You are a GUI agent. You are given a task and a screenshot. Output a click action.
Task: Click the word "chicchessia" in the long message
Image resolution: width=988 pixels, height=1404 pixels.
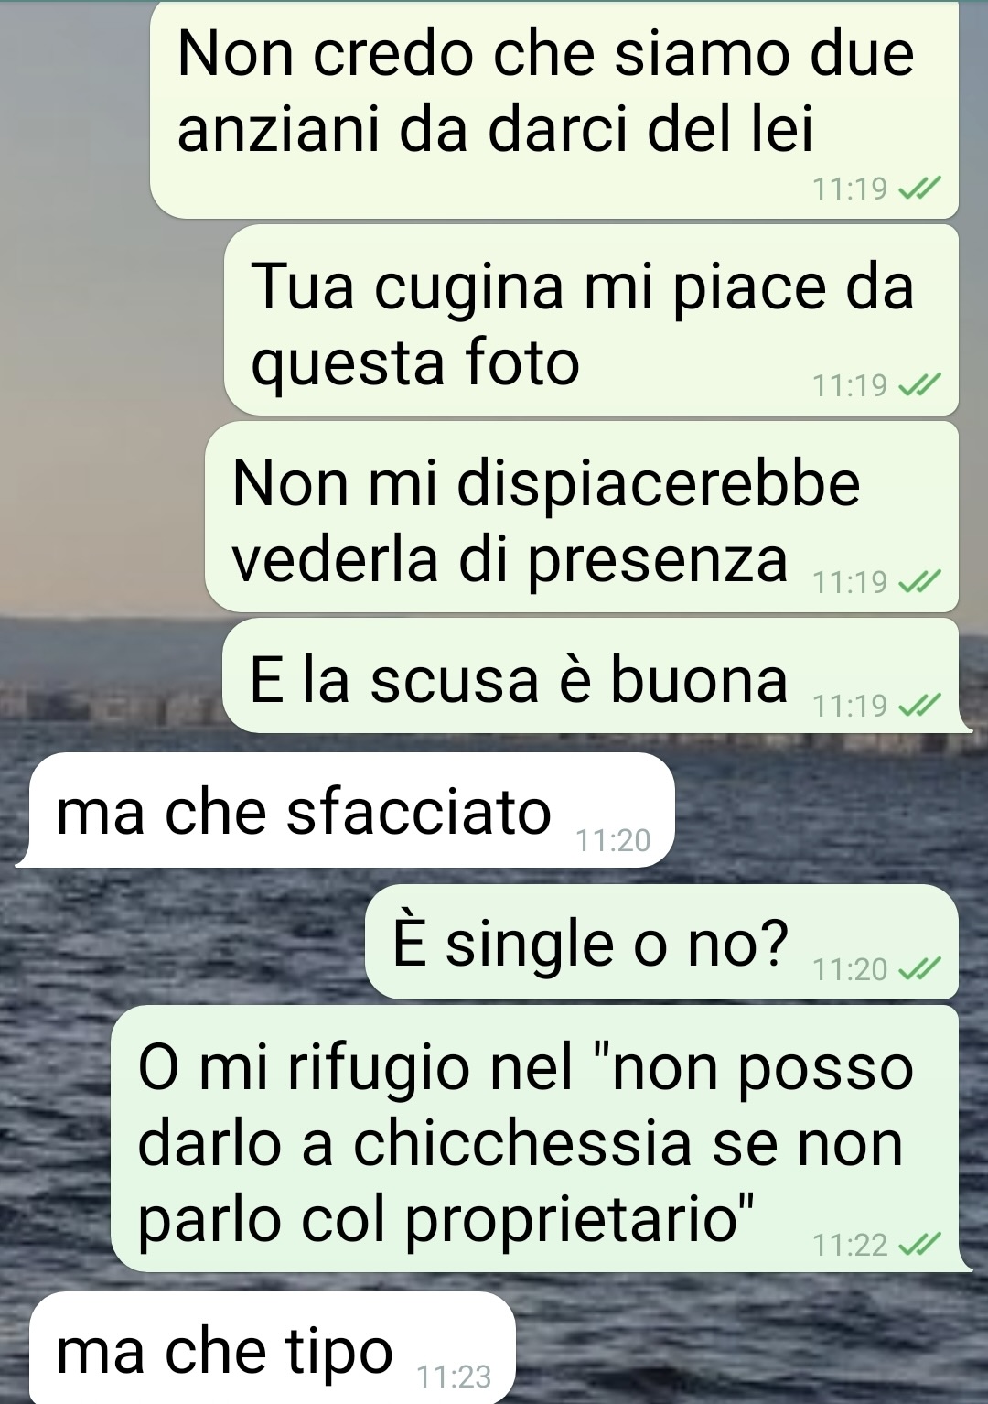click(x=521, y=1144)
